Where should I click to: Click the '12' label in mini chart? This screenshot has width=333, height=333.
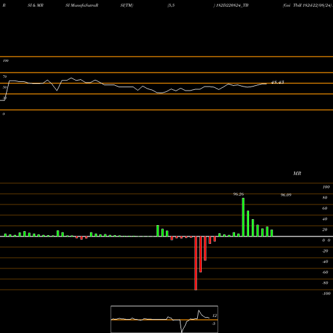coord(214,316)
